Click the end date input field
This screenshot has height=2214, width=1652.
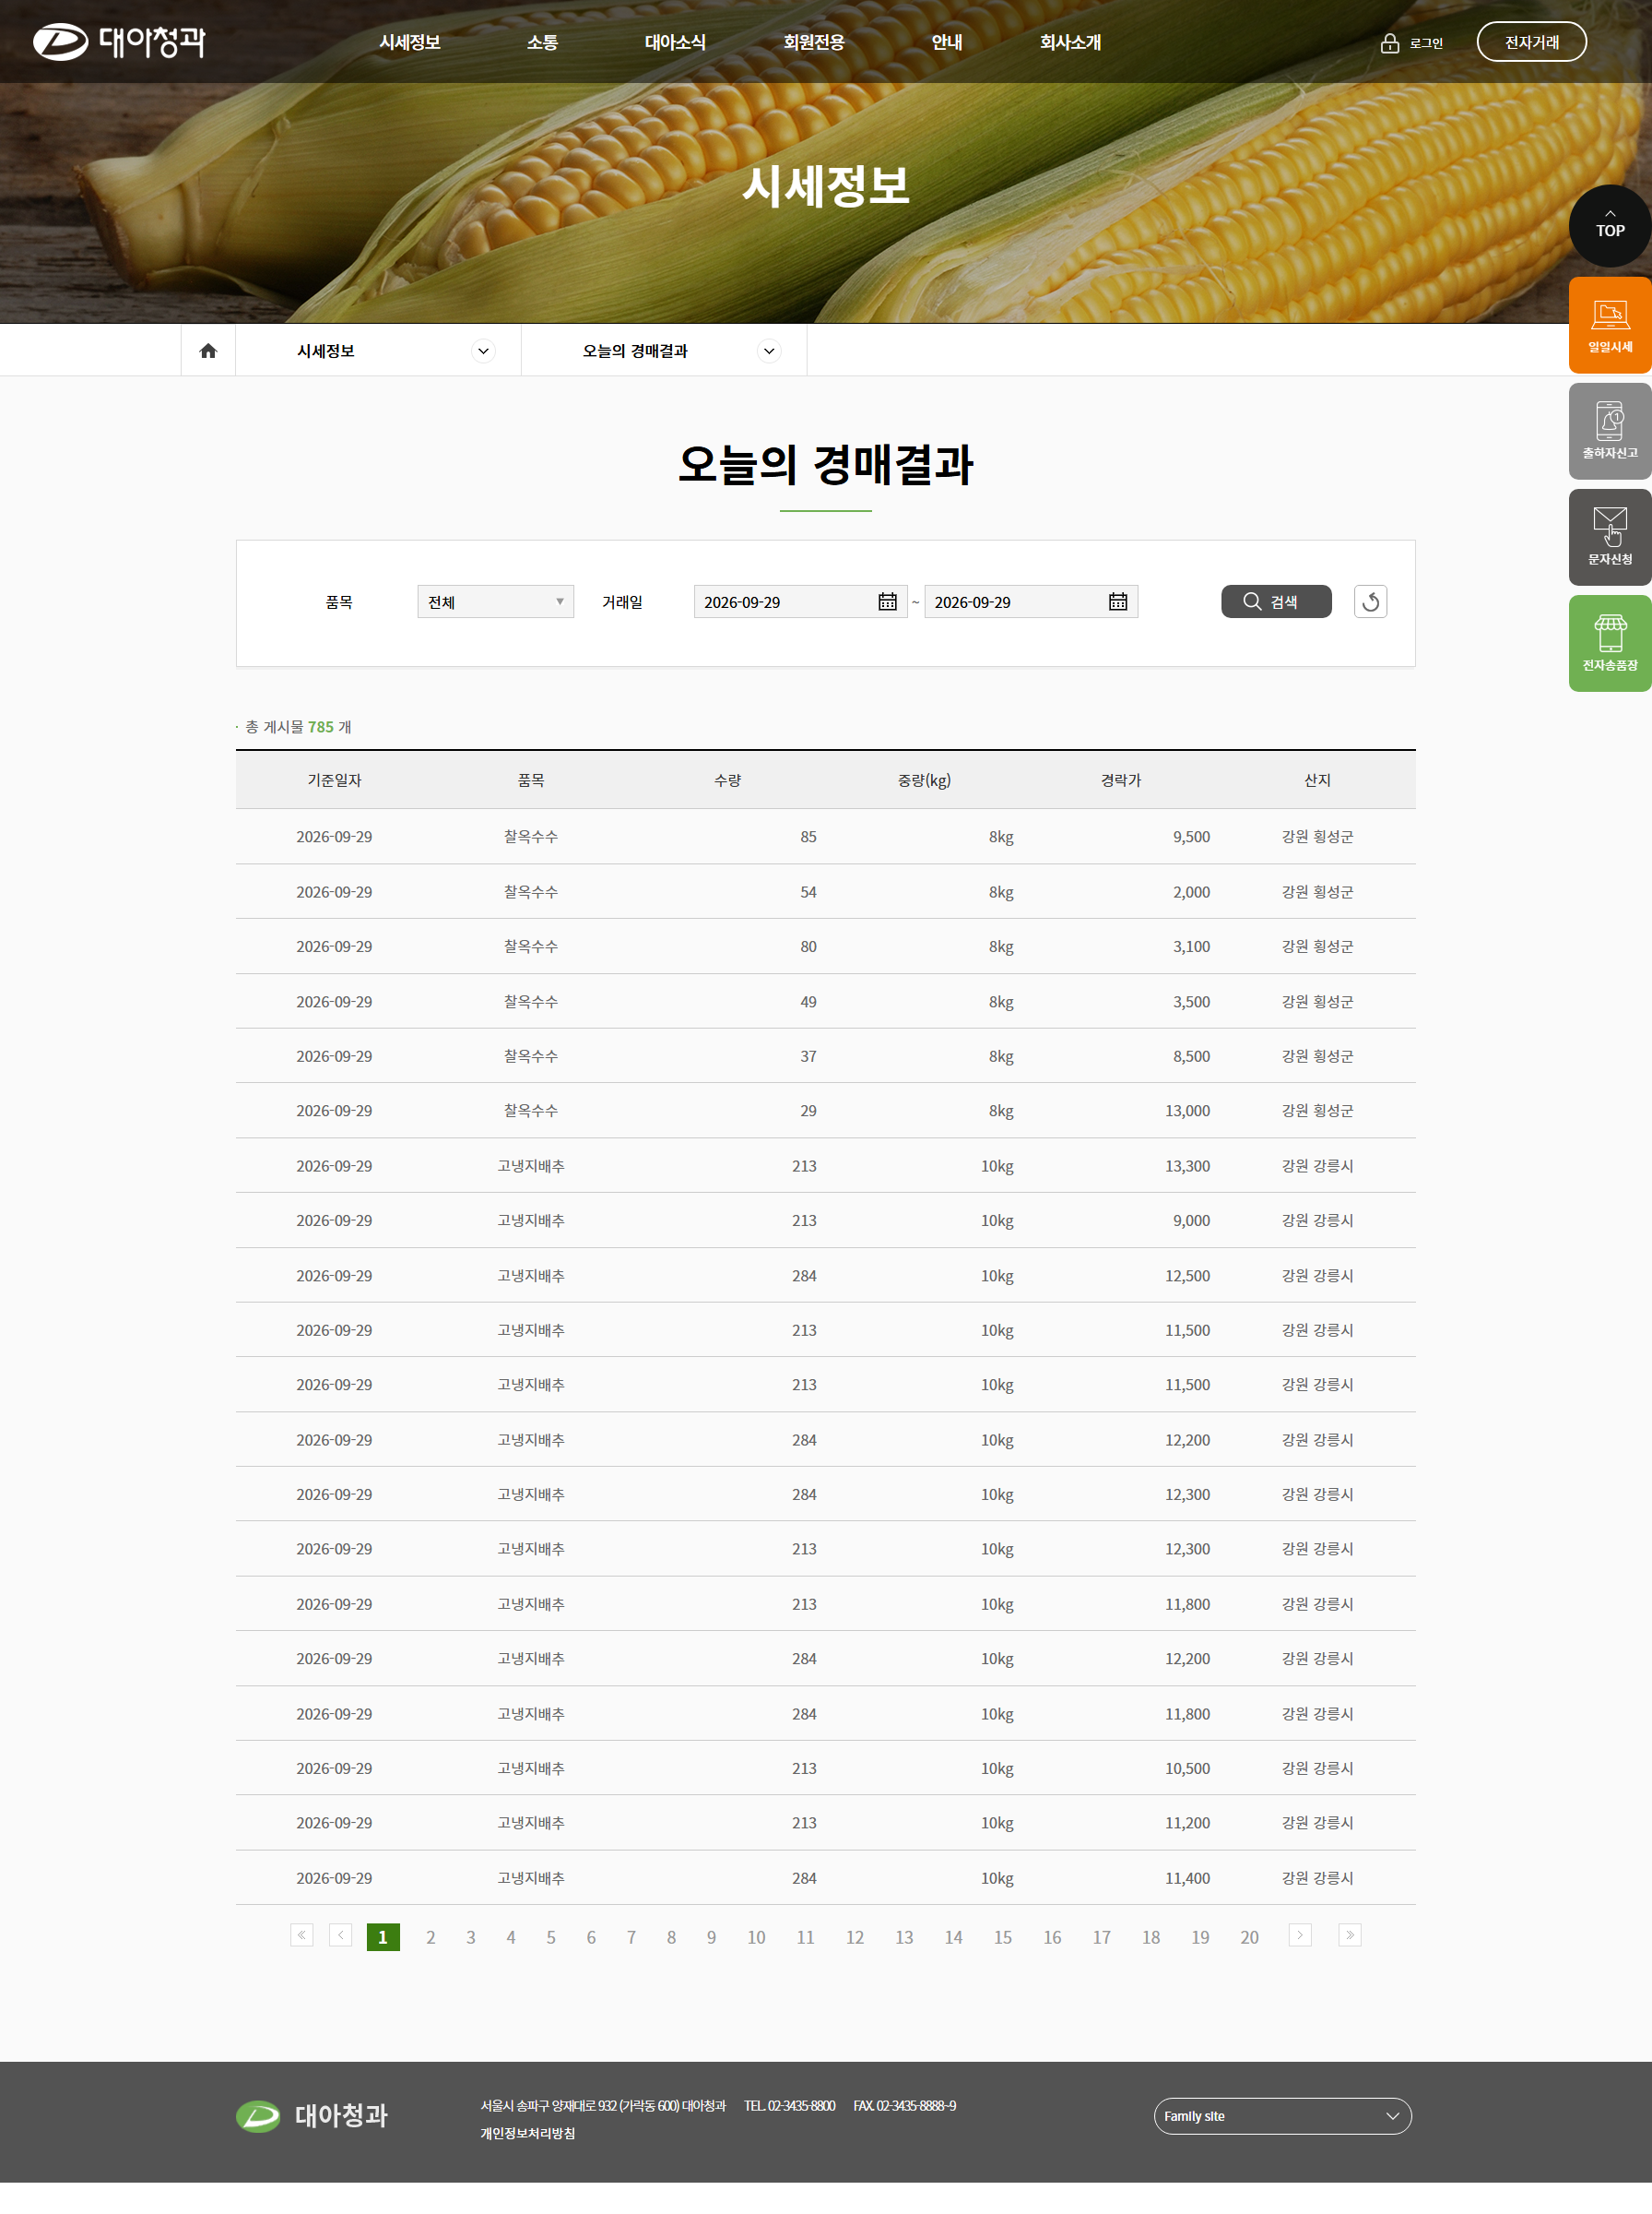coord(1031,601)
